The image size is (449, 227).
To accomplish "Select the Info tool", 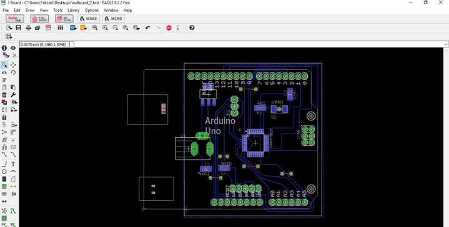I will [4, 48].
